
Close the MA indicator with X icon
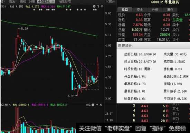click(102, 7)
